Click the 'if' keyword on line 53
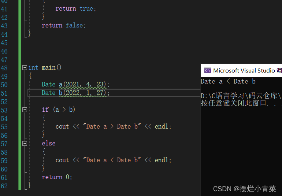This screenshot has height=196, width=282. click(x=45, y=110)
